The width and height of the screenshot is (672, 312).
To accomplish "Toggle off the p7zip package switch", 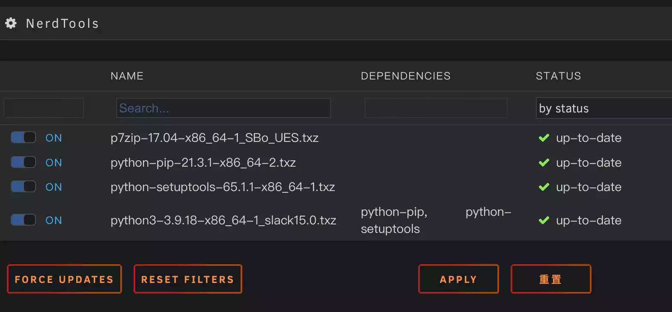I will click(23, 138).
